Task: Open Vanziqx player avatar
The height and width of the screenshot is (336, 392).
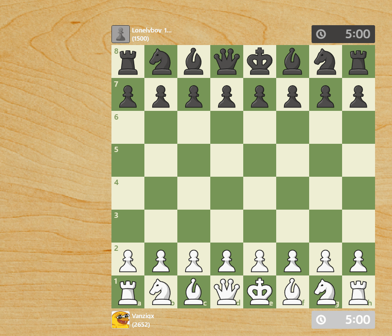Action: click(x=121, y=320)
